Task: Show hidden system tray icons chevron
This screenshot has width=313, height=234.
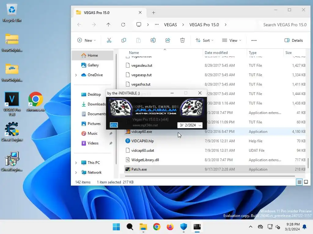Action: pos(251,227)
